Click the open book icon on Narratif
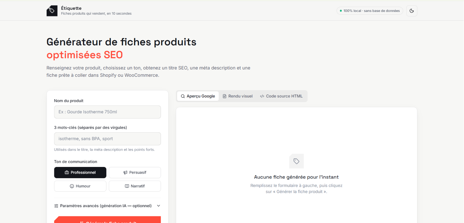The height and width of the screenshot is (223, 464). [127, 186]
